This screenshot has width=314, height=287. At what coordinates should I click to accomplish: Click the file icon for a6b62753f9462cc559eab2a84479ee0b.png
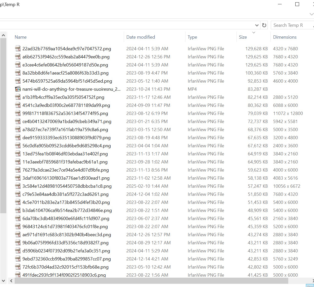pos(18,56)
